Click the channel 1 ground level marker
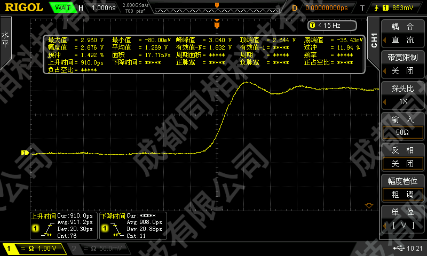 [23, 153]
